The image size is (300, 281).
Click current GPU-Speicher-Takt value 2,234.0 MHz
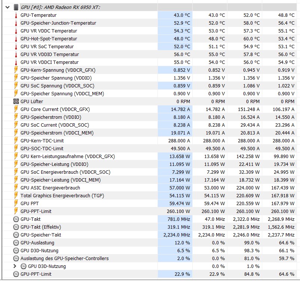(177, 235)
